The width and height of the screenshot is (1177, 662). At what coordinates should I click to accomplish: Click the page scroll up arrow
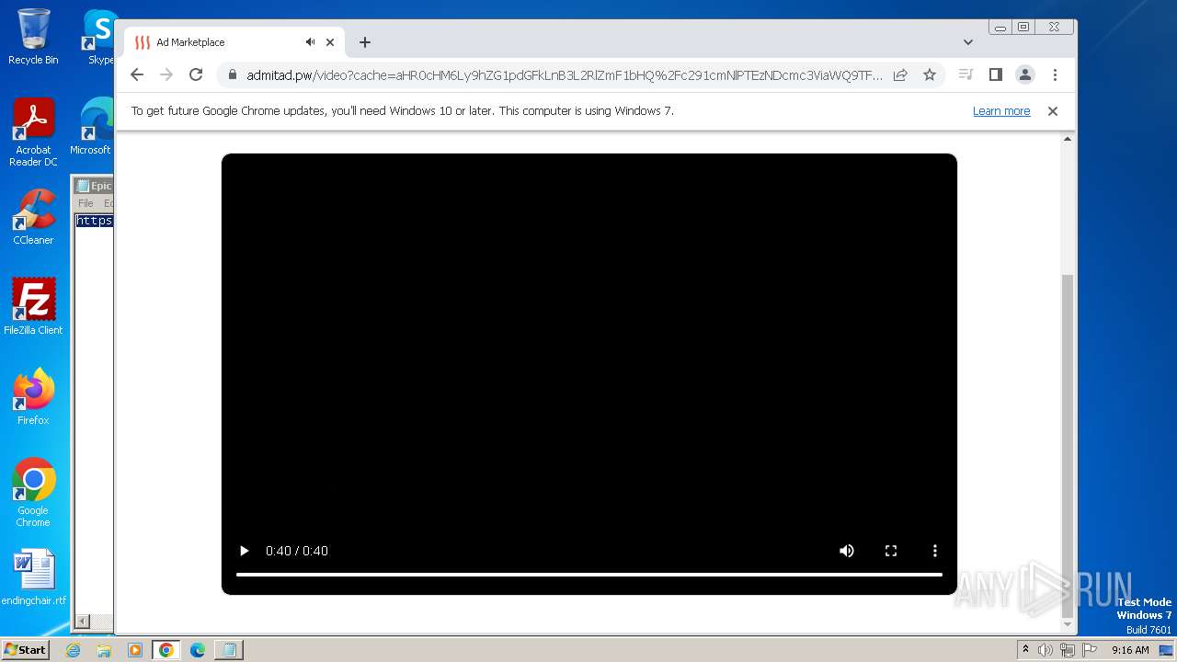1067,139
